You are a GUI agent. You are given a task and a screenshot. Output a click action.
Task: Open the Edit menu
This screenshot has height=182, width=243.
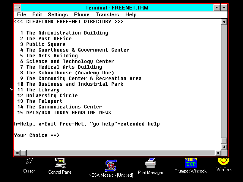[37, 15]
